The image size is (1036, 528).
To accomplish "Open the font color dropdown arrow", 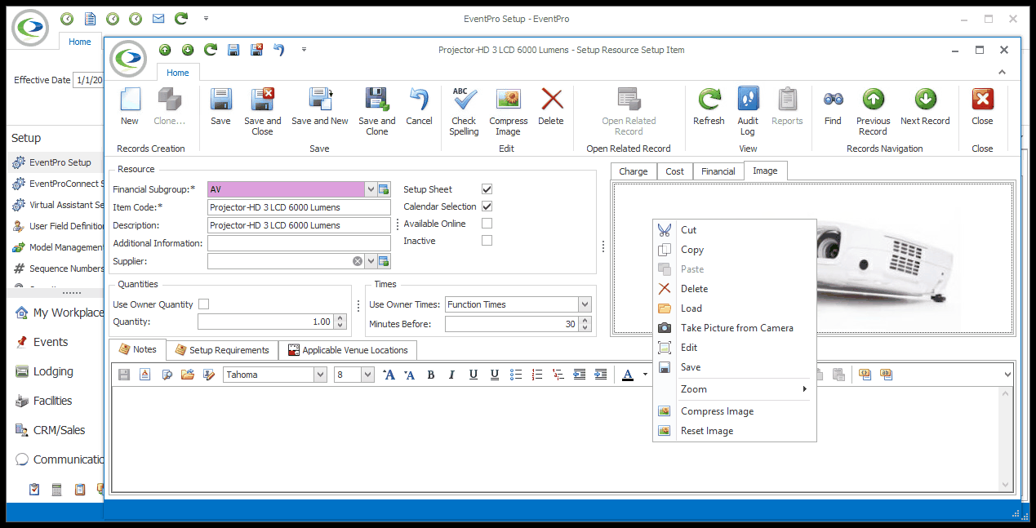I will coord(644,375).
